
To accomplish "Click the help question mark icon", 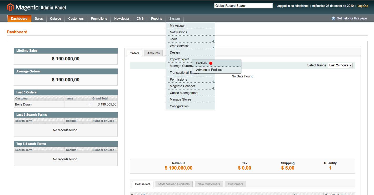I will pos(333,18).
